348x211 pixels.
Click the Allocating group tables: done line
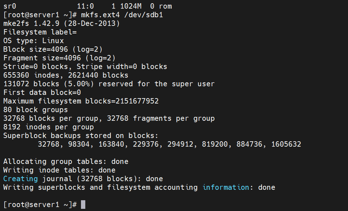pos(66,161)
